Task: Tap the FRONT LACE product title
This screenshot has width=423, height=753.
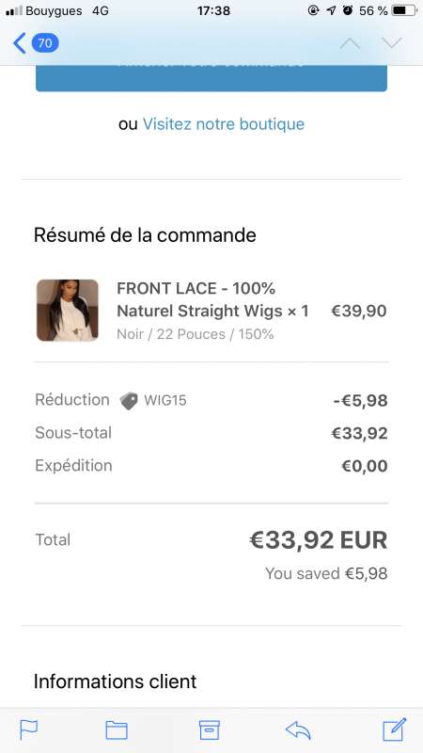Action: click(212, 299)
